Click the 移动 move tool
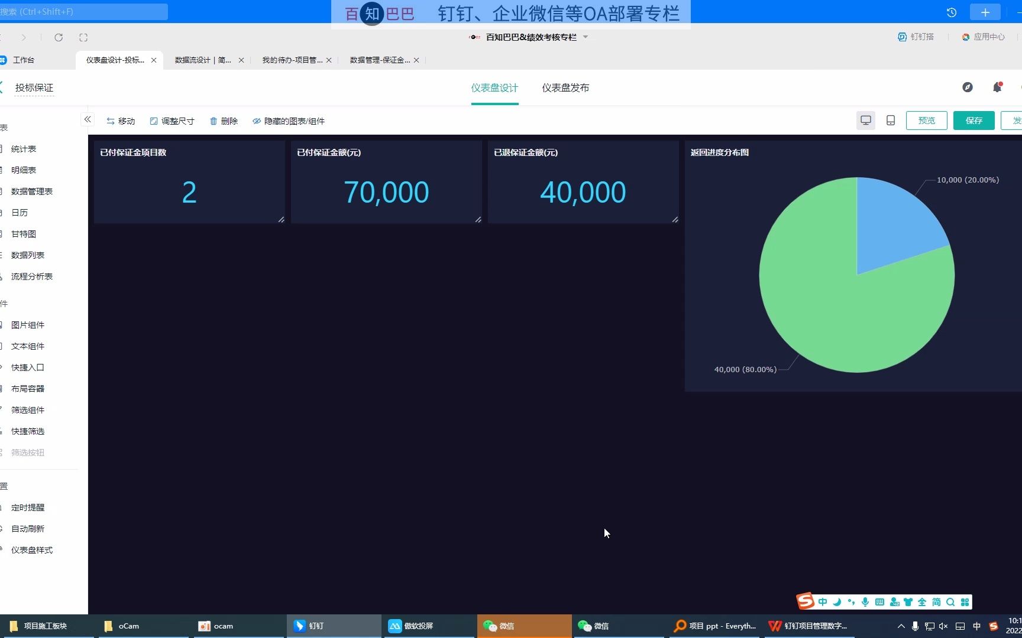 [121, 121]
